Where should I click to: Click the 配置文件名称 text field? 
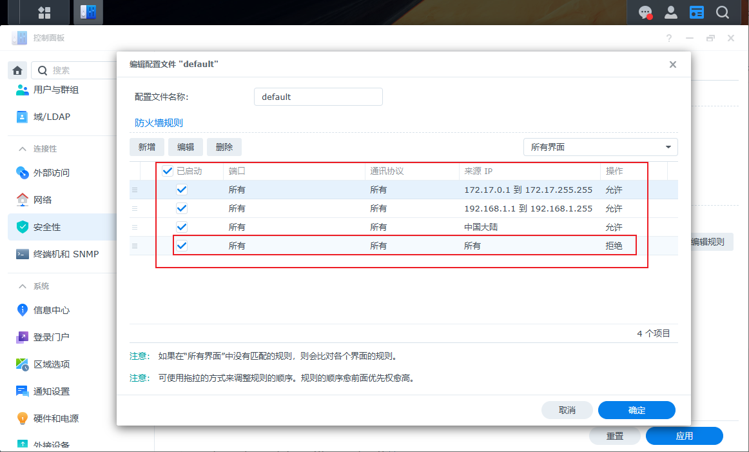[x=318, y=97]
